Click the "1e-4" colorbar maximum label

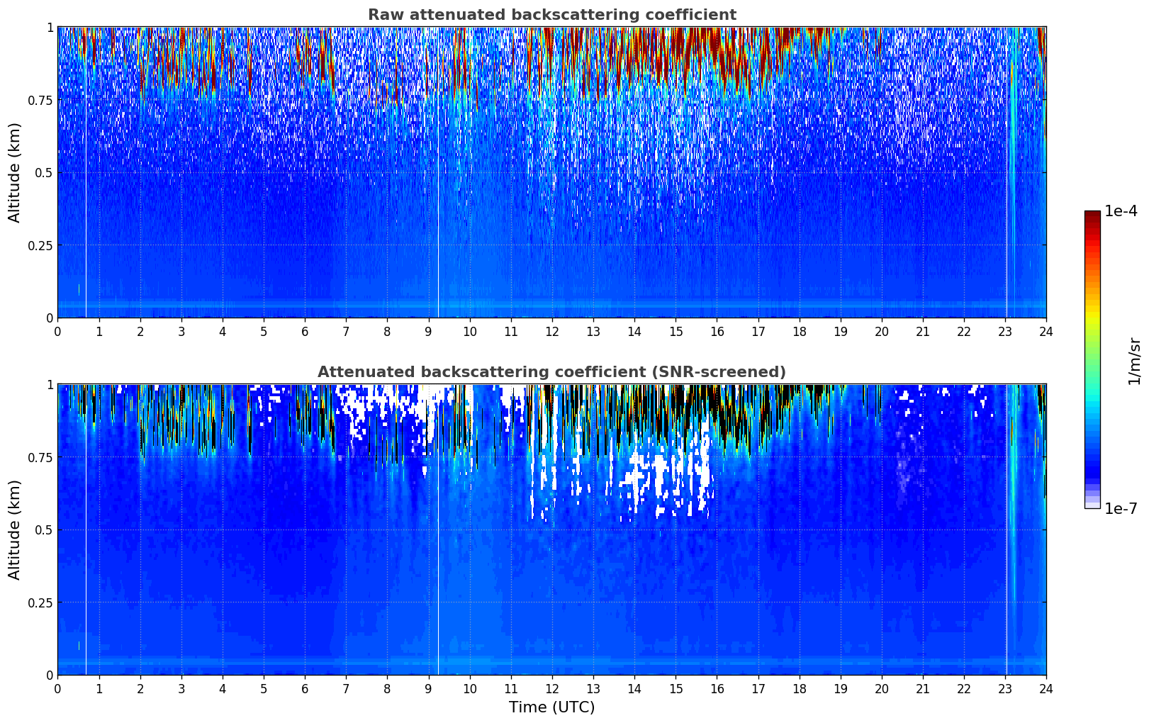tap(1121, 211)
